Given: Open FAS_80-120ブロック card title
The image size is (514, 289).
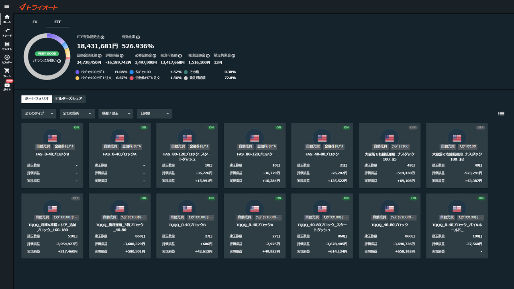Looking at the screenshot, I should click(255, 154).
